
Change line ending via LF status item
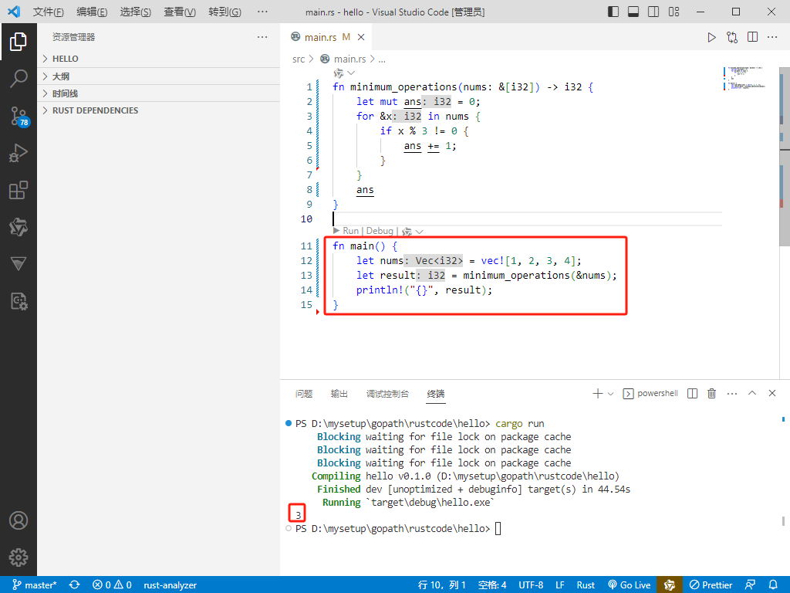tap(560, 585)
